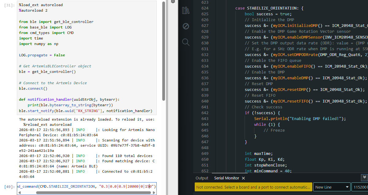Select the Serial Monitor tab
The image size is (368, 195).
click(227, 178)
